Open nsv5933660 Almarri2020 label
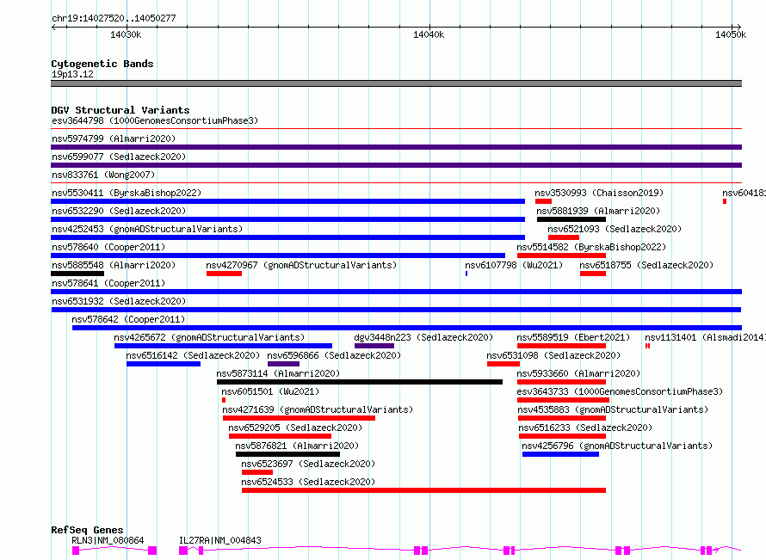 coord(578,373)
